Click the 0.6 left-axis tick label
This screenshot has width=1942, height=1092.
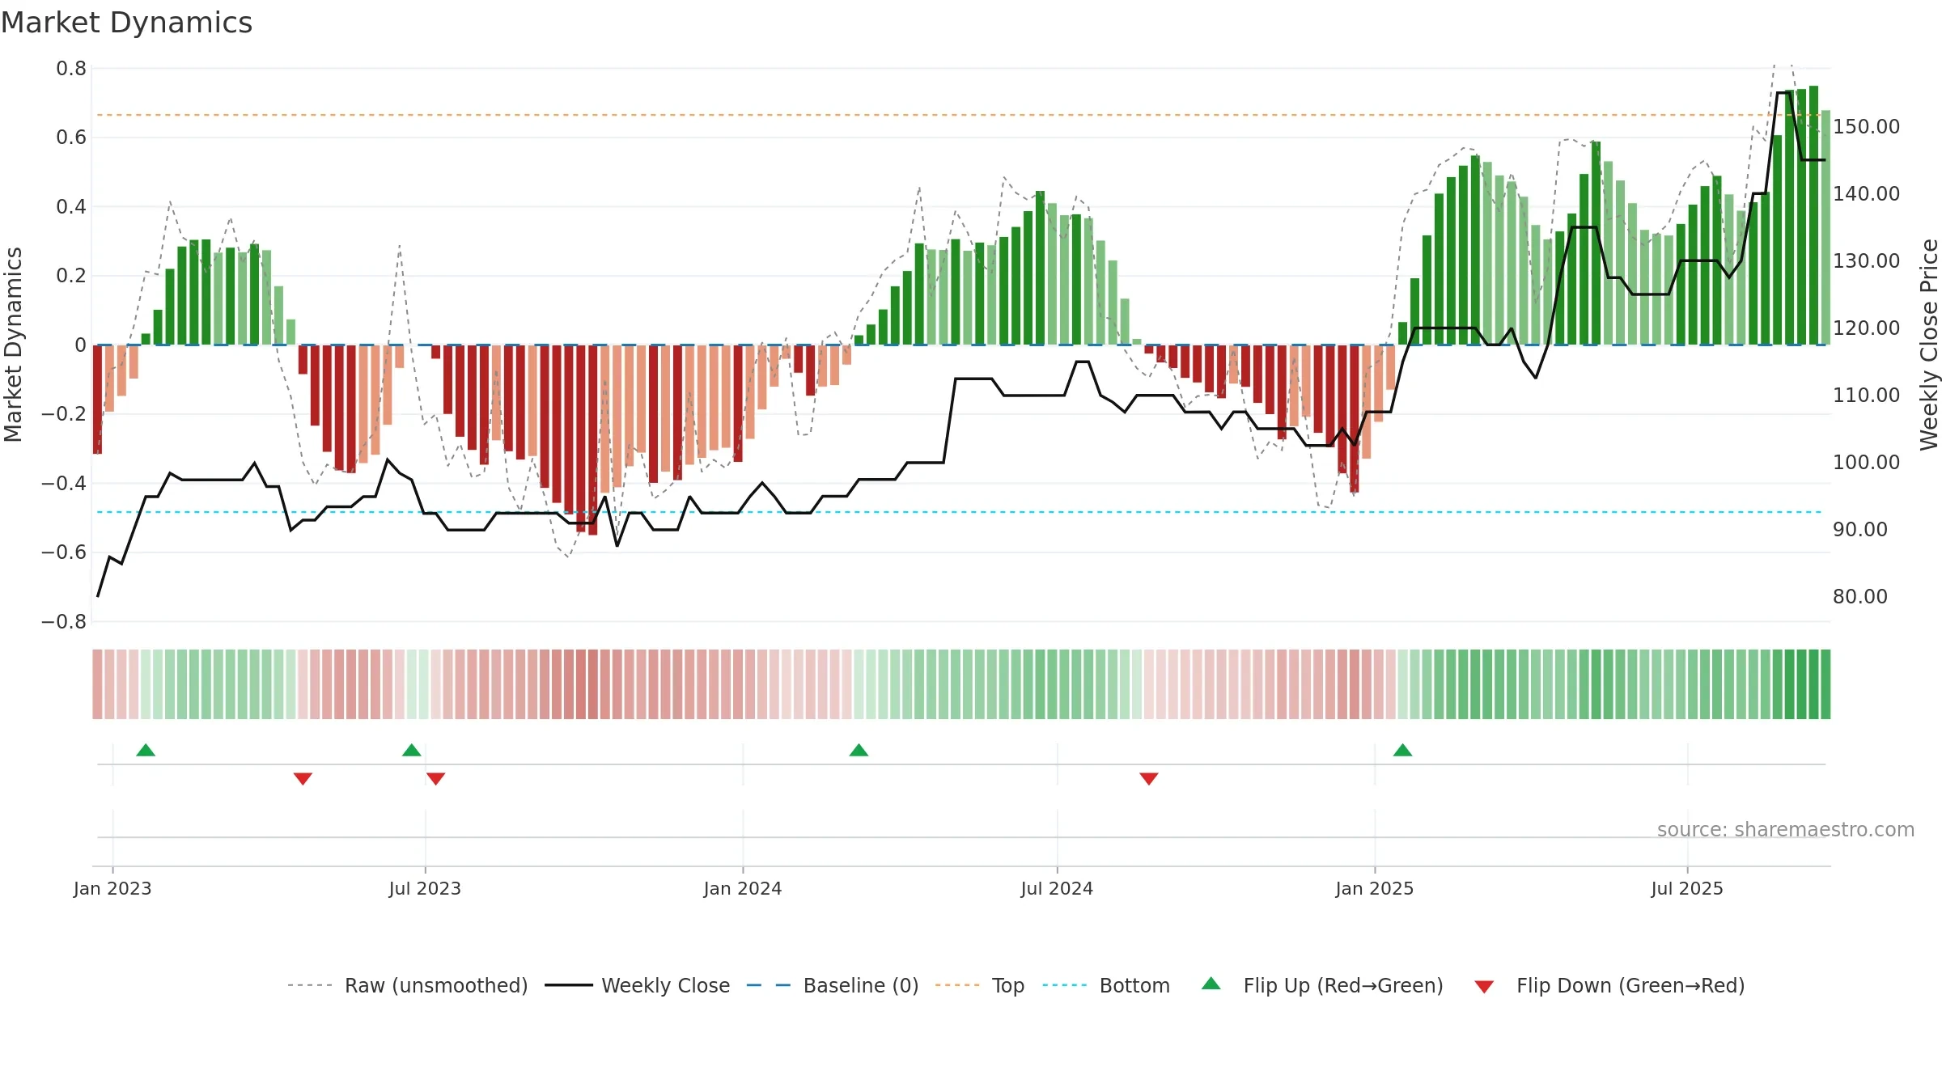[x=71, y=138]
